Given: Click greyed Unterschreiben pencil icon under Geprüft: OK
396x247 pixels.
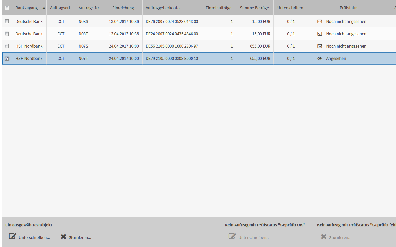Looking at the screenshot, I should [232, 237].
